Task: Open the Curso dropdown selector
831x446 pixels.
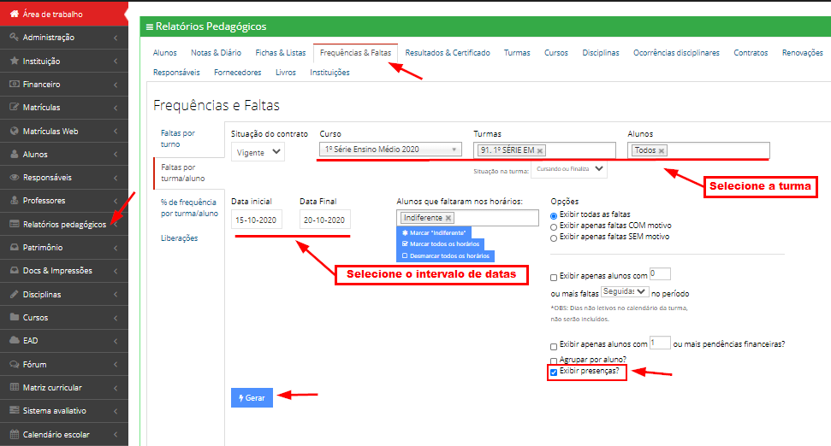Action: [390, 150]
